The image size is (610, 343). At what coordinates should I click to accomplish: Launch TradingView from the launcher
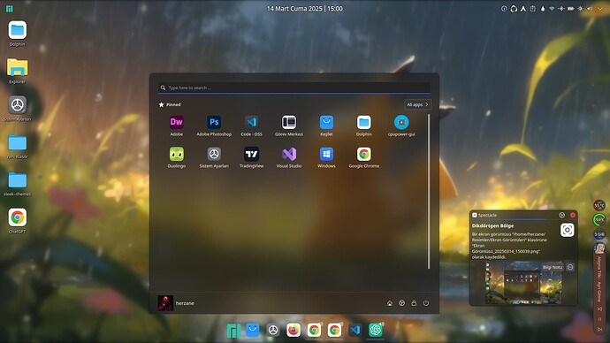tap(251, 157)
